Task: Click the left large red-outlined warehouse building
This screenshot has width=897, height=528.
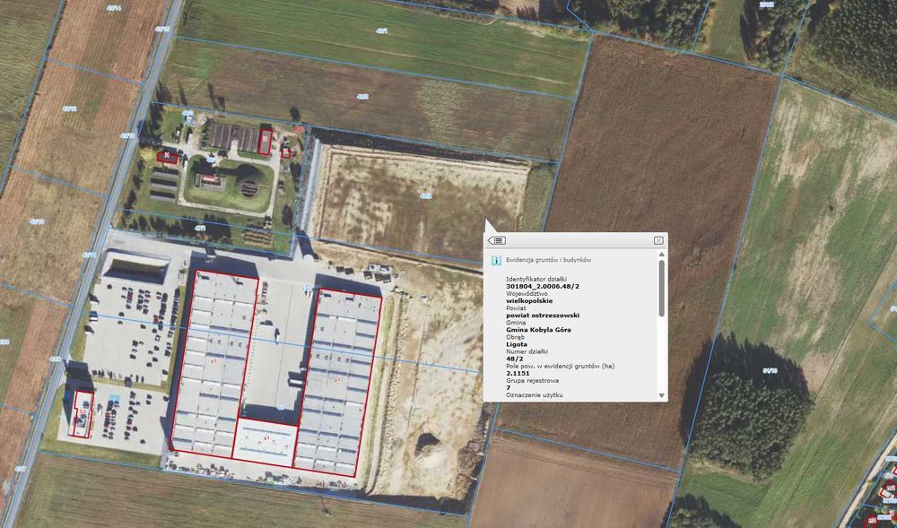Action: [214, 364]
